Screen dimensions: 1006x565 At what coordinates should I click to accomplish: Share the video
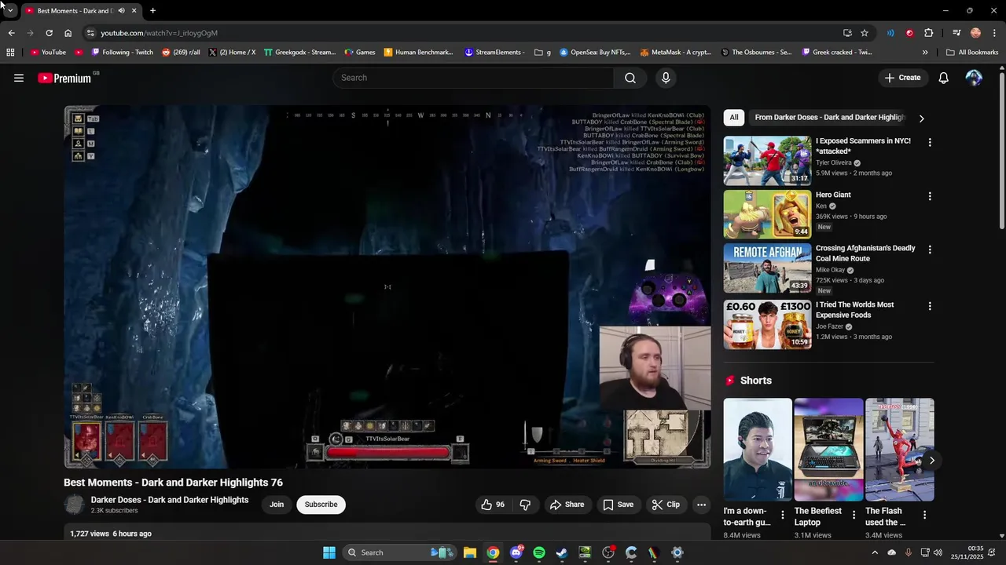pos(567,505)
